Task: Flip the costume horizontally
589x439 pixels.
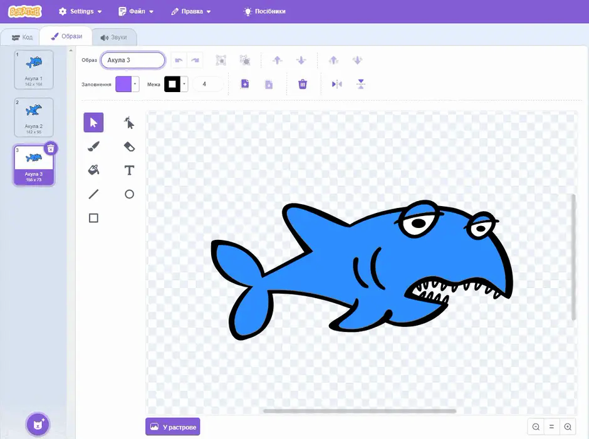Action: point(336,84)
